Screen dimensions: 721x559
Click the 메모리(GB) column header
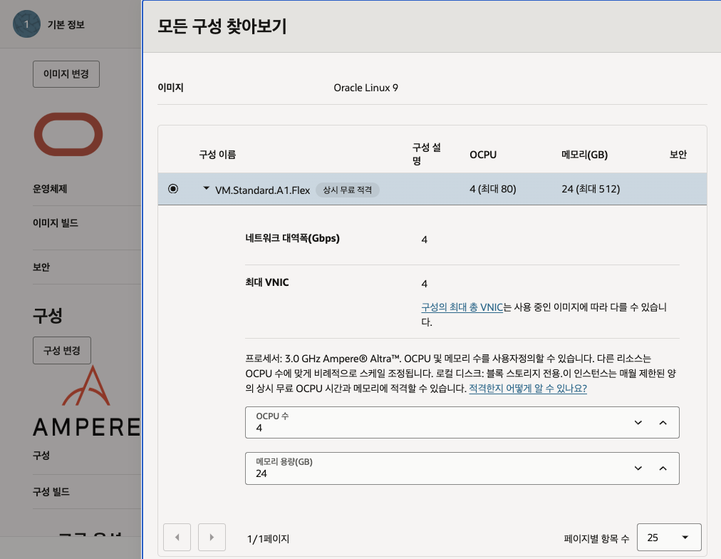click(x=584, y=155)
